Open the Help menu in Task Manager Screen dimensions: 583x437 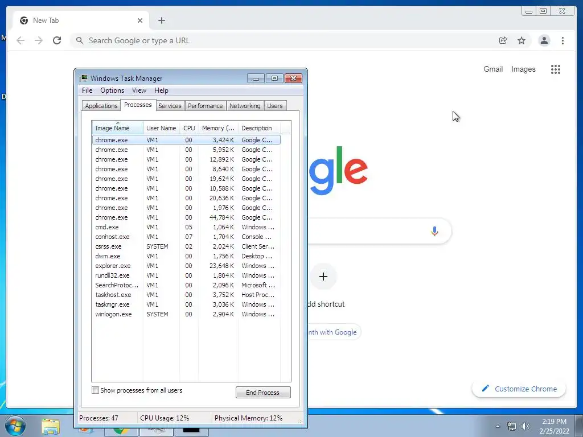pyautogui.click(x=161, y=90)
